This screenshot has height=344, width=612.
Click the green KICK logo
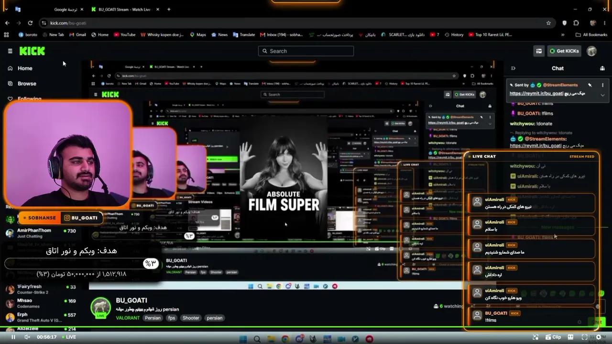pyautogui.click(x=32, y=51)
